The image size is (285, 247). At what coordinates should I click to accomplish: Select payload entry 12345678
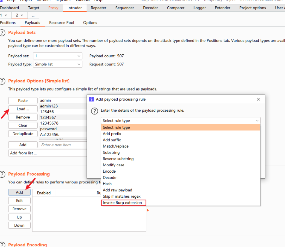(x=63, y=123)
